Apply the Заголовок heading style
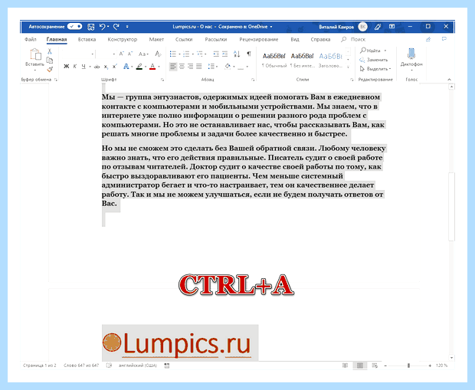Viewport: 475px width, 390px height. coord(330,60)
